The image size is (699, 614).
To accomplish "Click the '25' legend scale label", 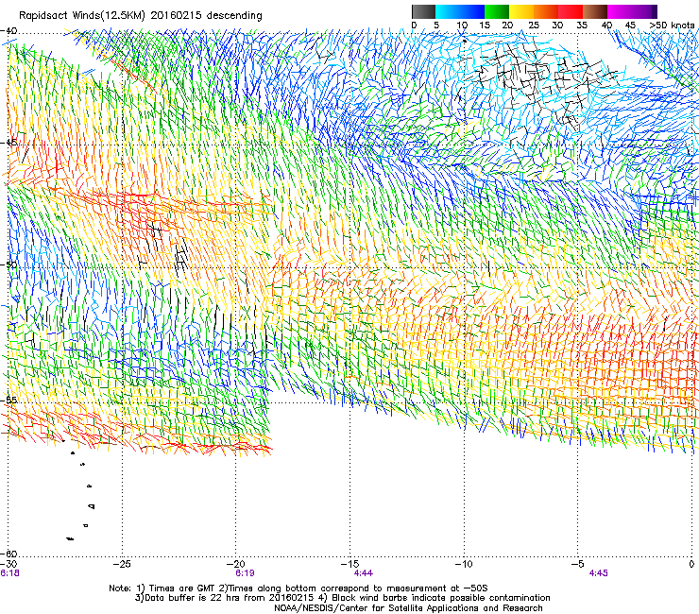I will [x=534, y=26].
